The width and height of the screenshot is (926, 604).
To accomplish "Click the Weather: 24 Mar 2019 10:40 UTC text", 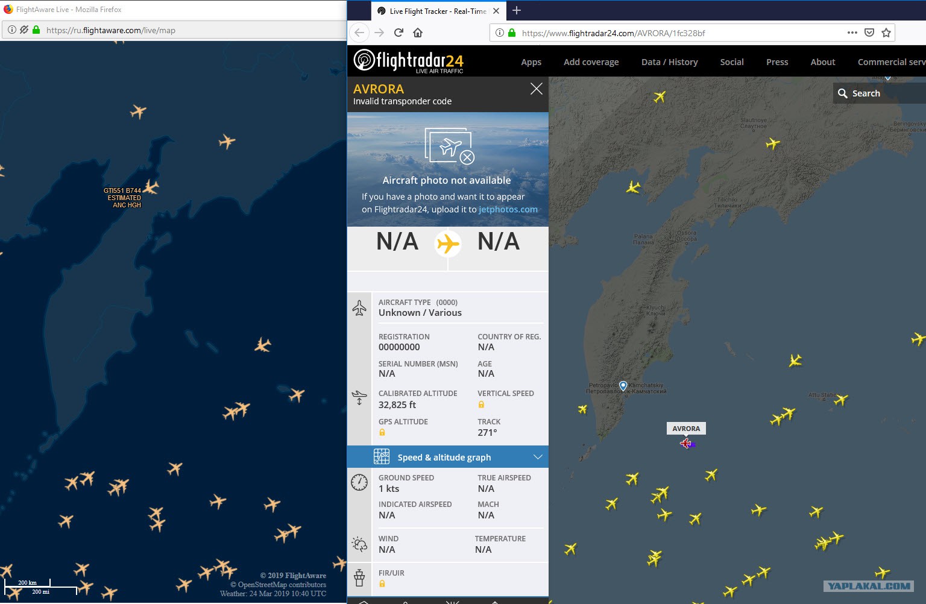I will coord(273,594).
